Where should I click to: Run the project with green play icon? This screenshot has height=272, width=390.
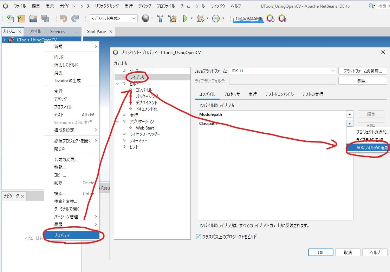click(185, 18)
